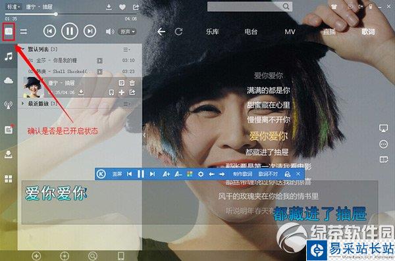
Task: Shift lyrics timing forward with right arrow
Action: [222, 174]
